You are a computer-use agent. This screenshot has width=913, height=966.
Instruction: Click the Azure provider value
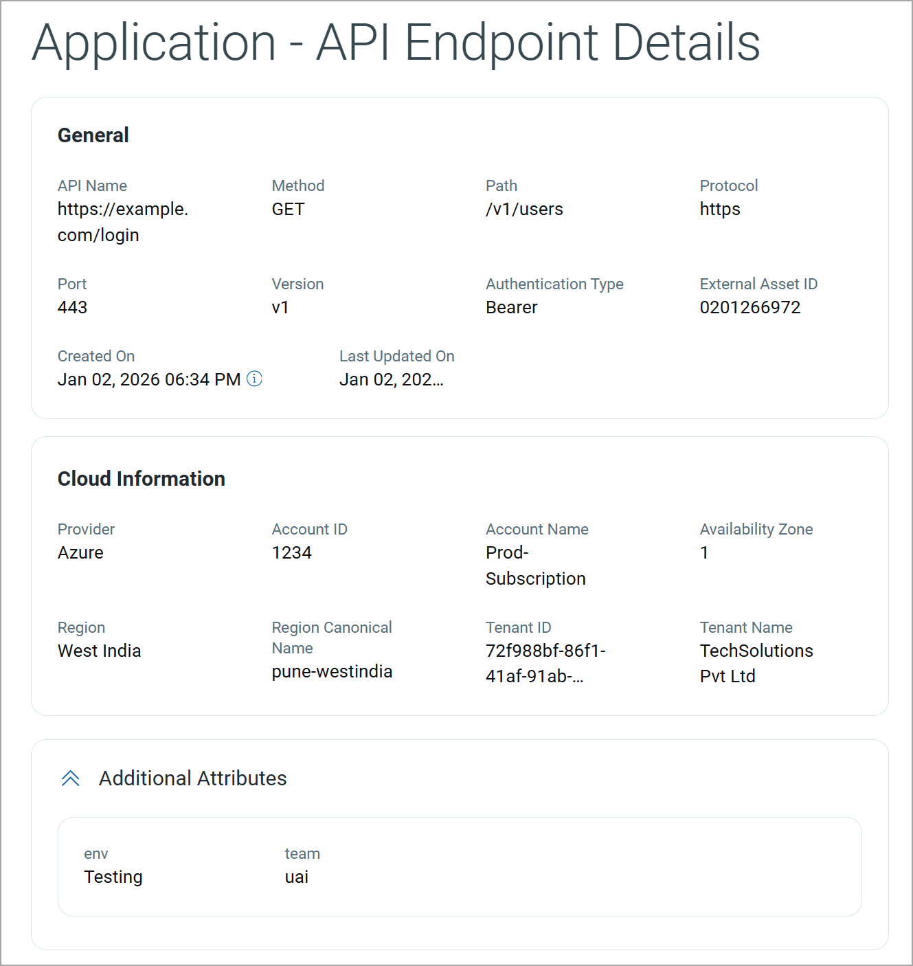(x=80, y=552)
